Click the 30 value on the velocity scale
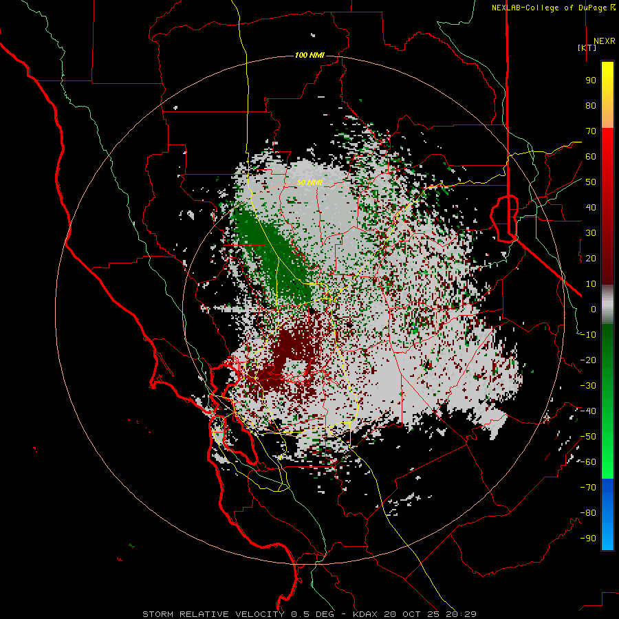 coord(591,233)
